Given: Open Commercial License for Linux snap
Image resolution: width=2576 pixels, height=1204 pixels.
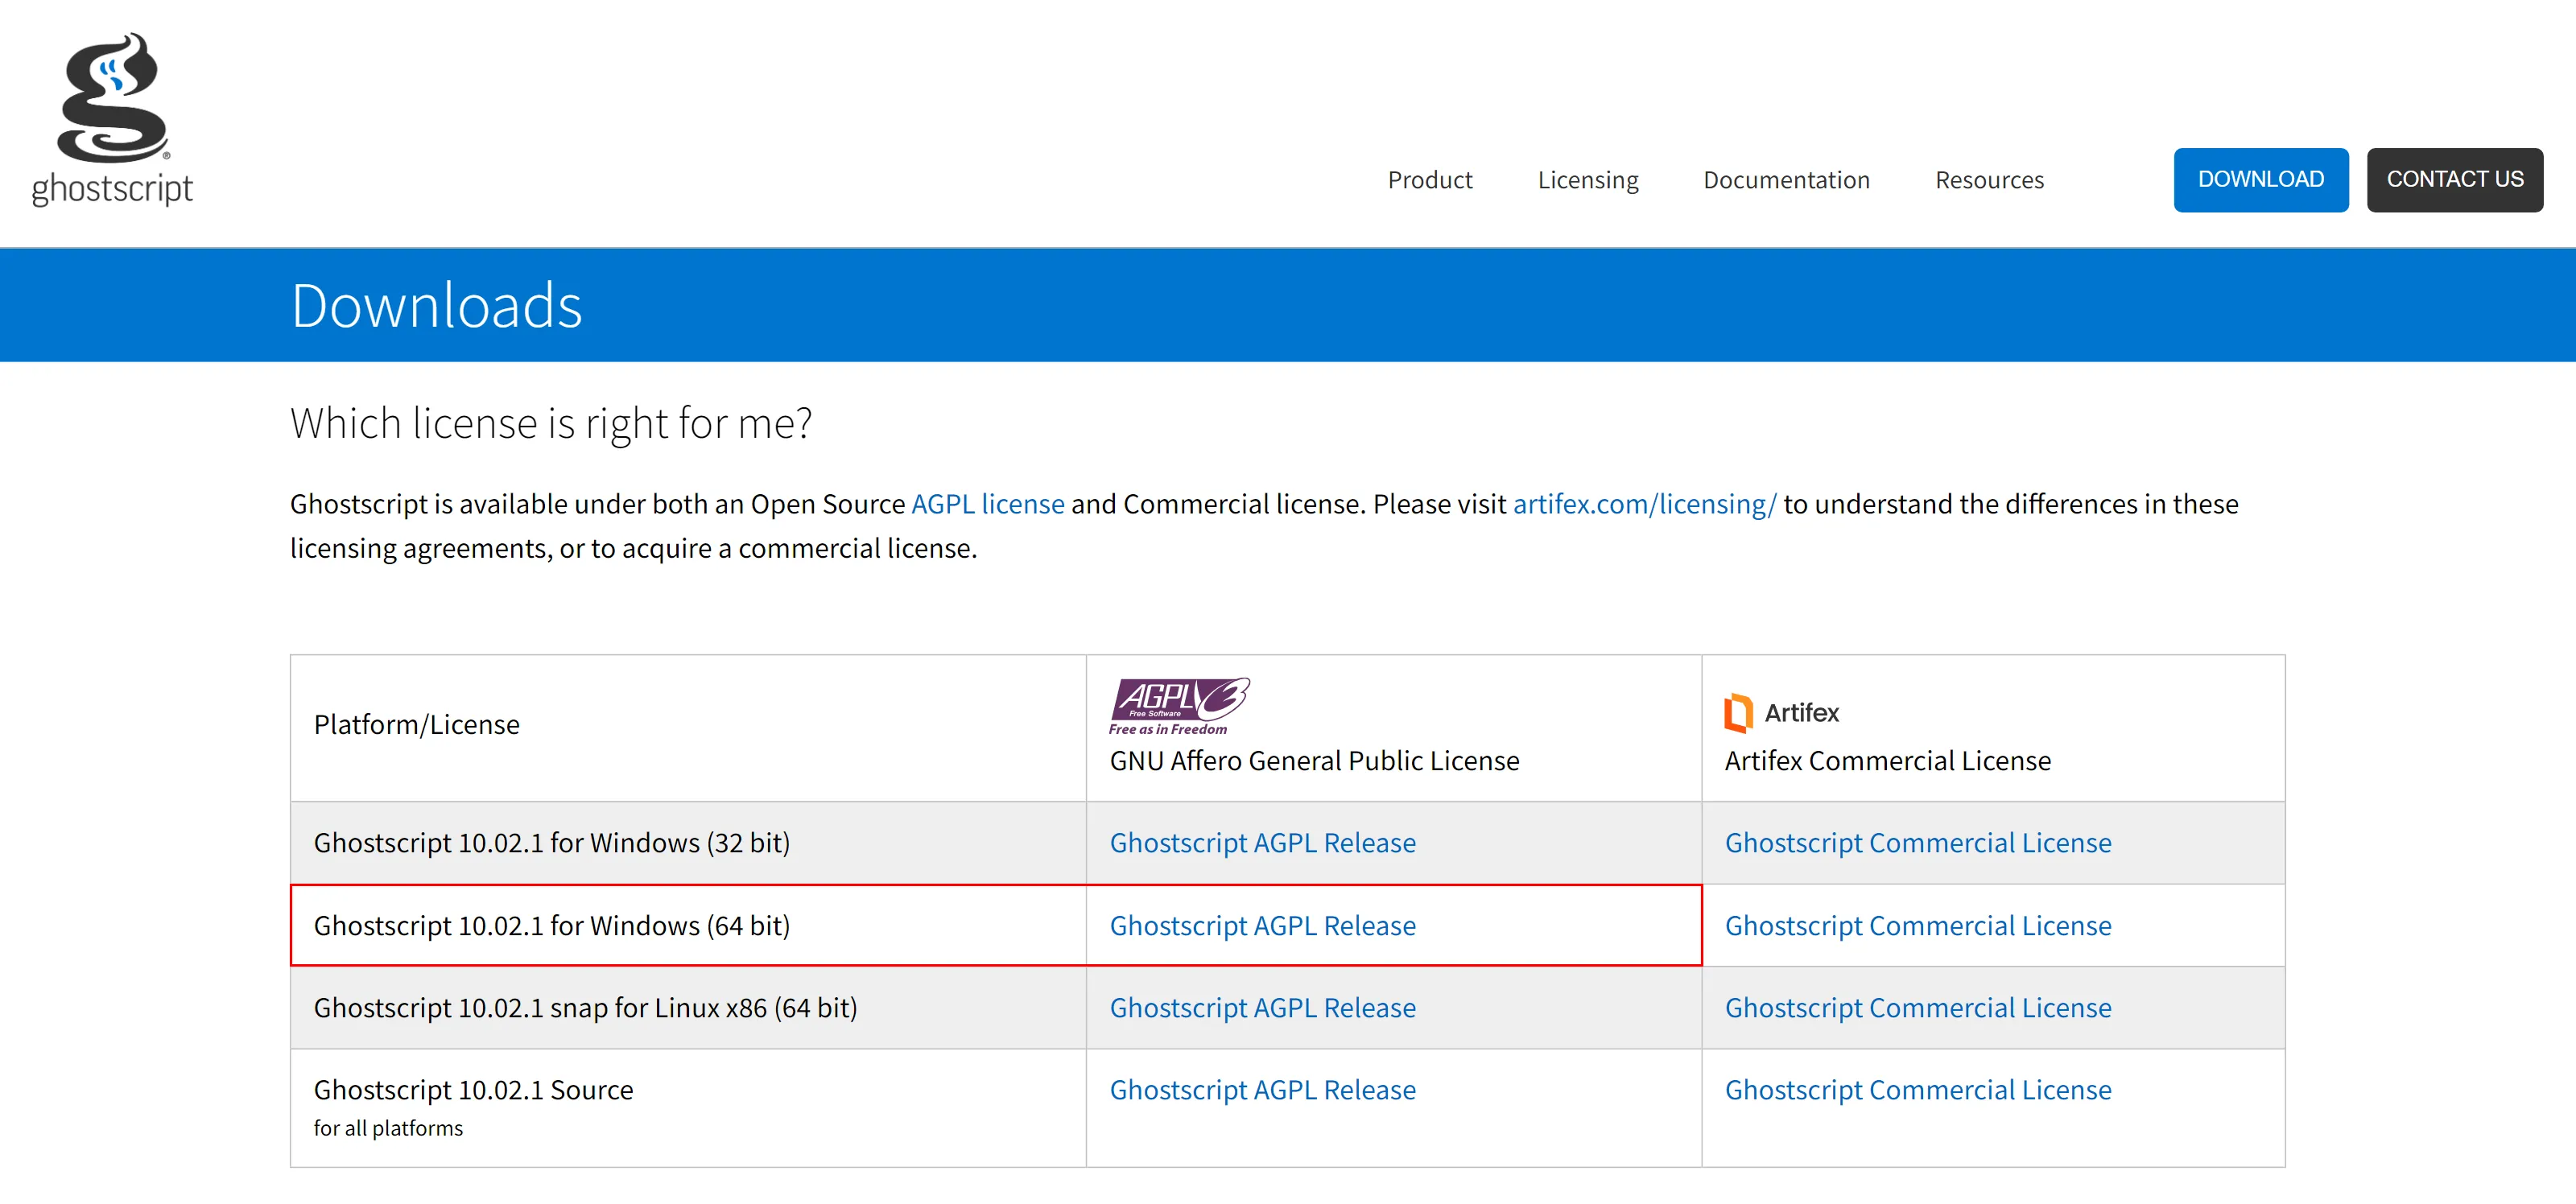Looking at the screenshot, I should click(x=1917, y=1008).
